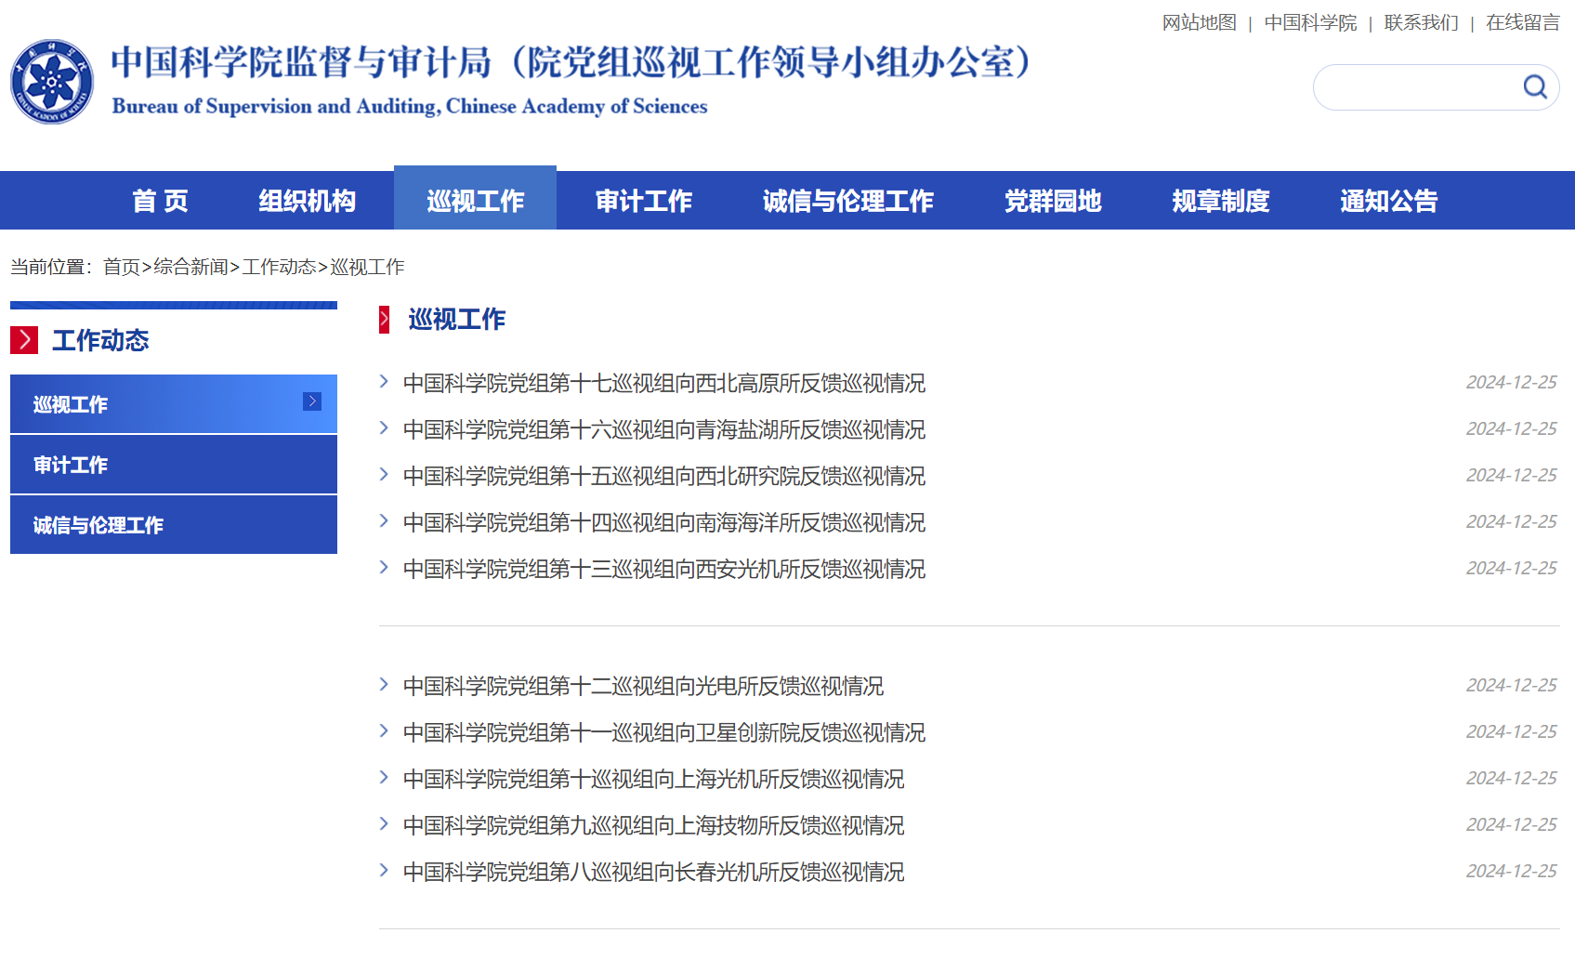Go to 首页 in the navigation bar
Viewport: 1575px width, 973px height.
point(160,201)
